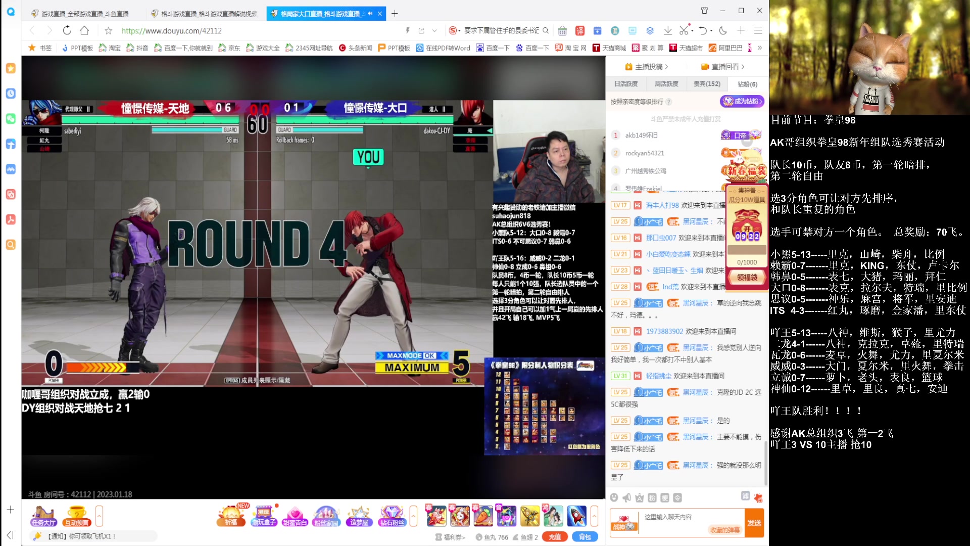Image resolution: width=970 pixels, height=546 pixels.
Task: Switch to the 日活跃度 tab
Action: tap(626, 84)
